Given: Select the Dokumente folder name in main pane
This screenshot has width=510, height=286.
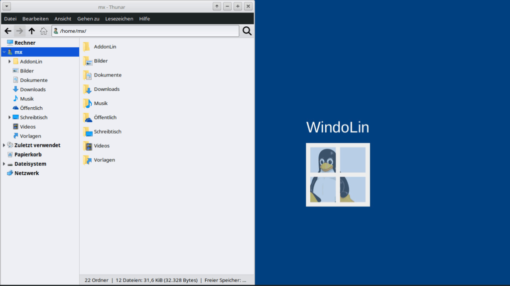Looking at the screenshot, I should pyautogui.click(x=108, y=75).
